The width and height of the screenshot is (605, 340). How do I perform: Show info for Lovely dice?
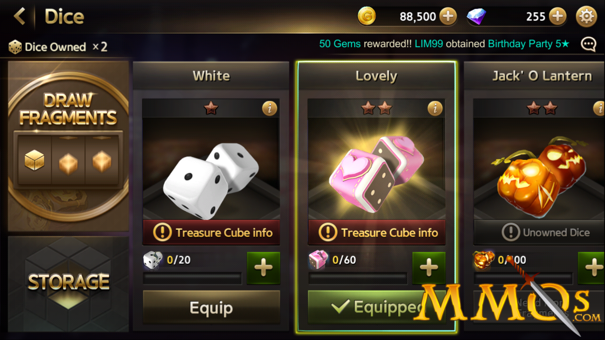click(x=435, y=109)
